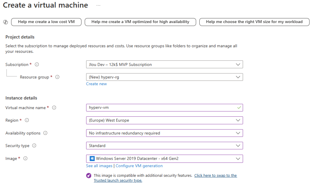316x187 pixels.
Task: Show the info tooltip for Region
Action: 27,120
